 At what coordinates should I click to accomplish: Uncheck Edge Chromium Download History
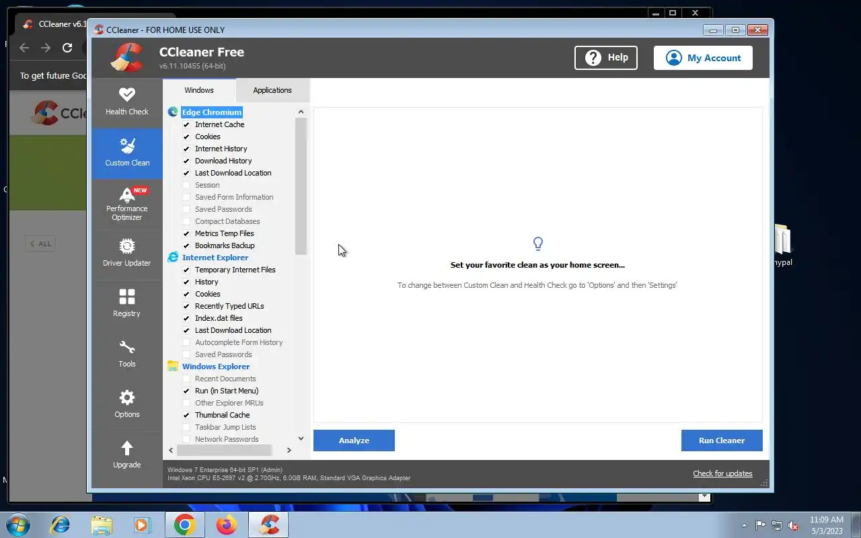(186, 161)
